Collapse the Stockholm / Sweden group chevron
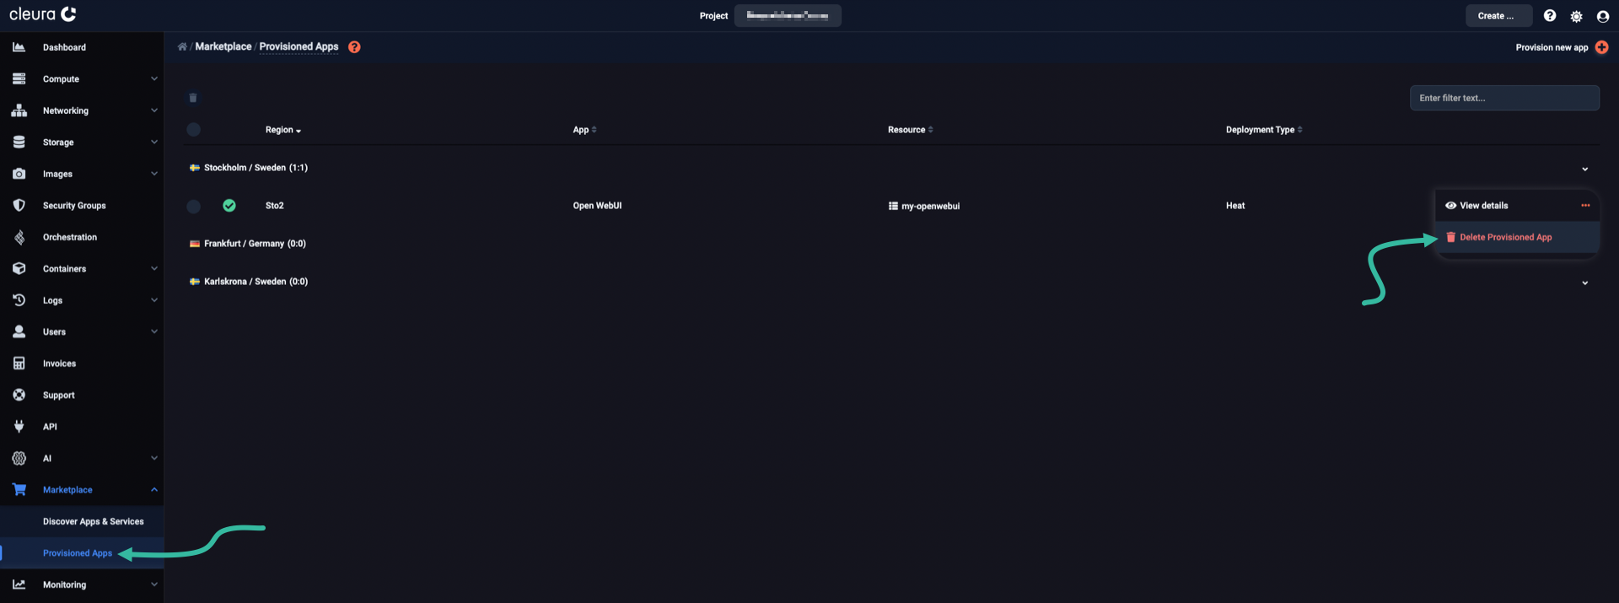Screen dimensions: 1619x603 click(1585, 169)
